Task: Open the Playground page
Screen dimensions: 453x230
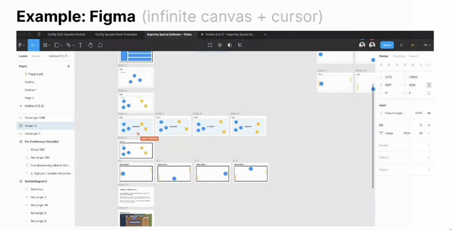Action: [35, 74]
